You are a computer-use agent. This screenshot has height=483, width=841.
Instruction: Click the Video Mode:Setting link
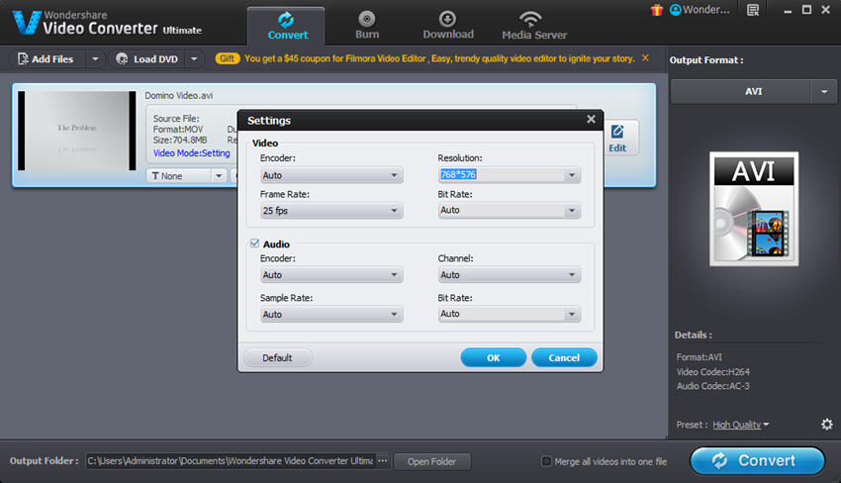point(192,153)
